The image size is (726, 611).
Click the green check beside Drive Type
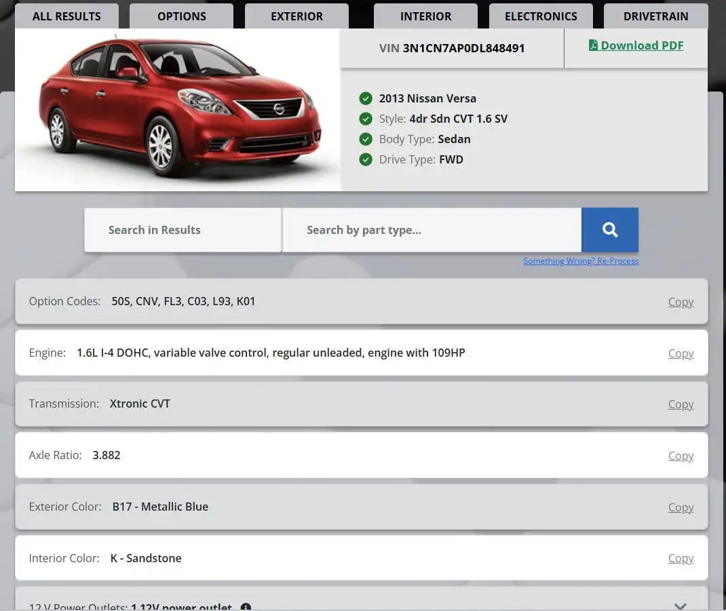366,159
